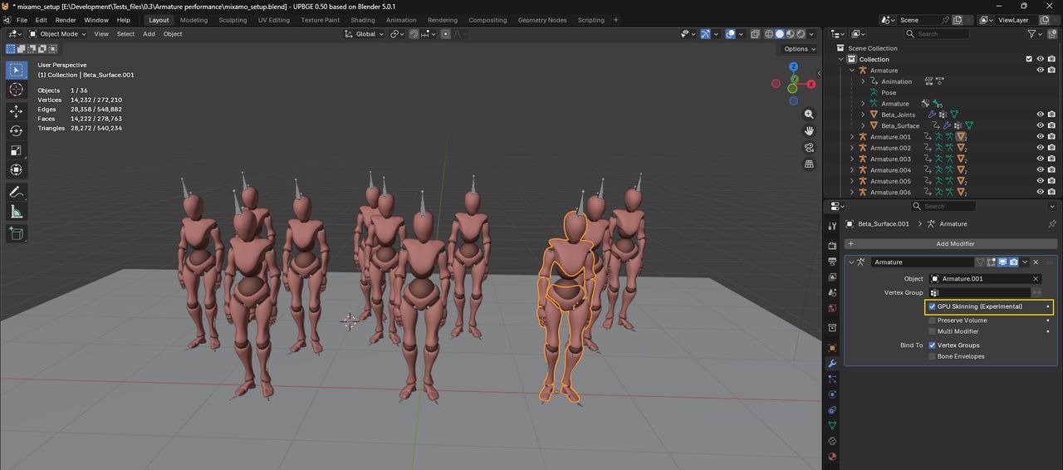The height and width of the screenshot is (470, 1063).
Task: Expand the Armature.002 tree item
Action: [x=851, y=148]
